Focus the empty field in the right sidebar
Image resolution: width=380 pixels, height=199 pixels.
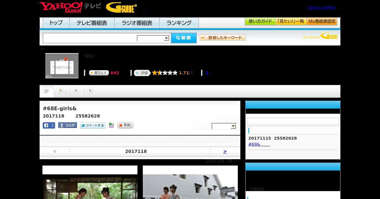point(293,122)
